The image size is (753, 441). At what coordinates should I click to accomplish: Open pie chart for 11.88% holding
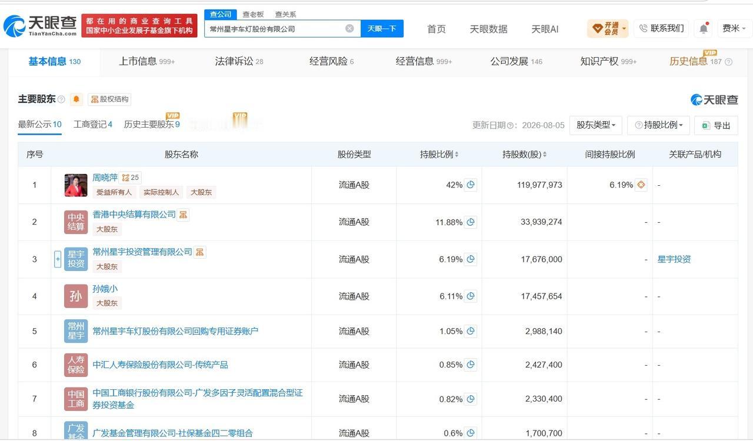[x=471, y=222]
